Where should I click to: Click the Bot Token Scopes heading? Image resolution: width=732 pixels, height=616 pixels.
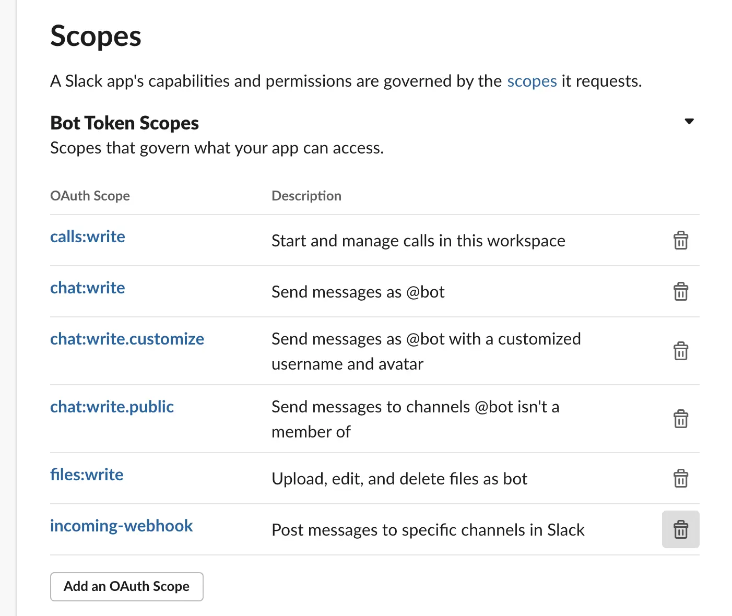tap(124, 123)
